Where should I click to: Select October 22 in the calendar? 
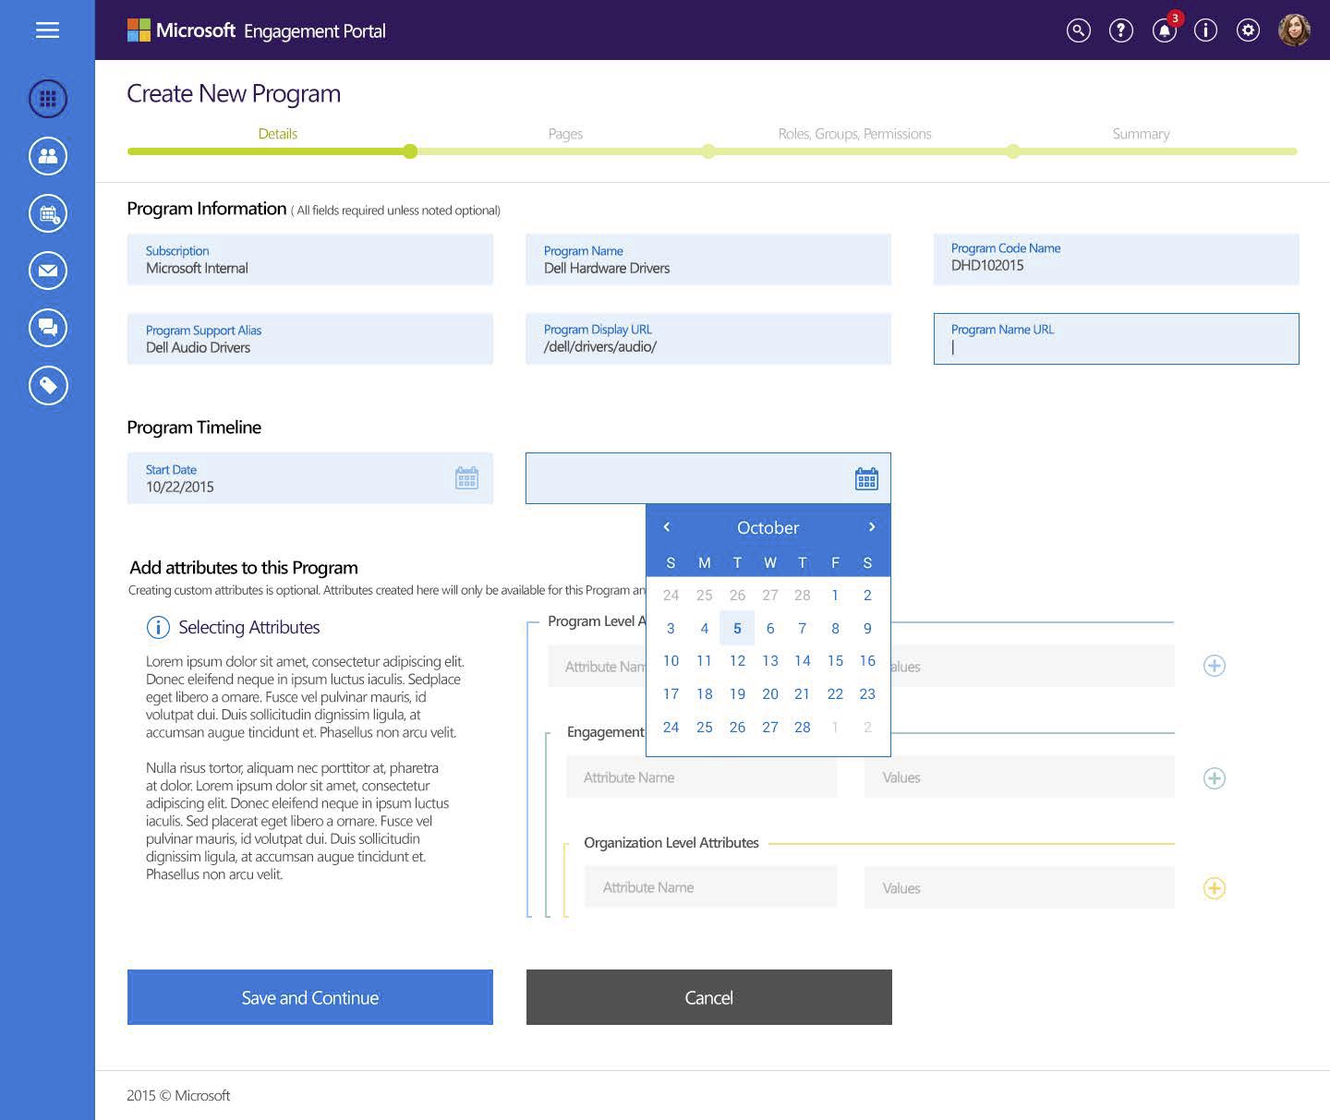[835, 694]
